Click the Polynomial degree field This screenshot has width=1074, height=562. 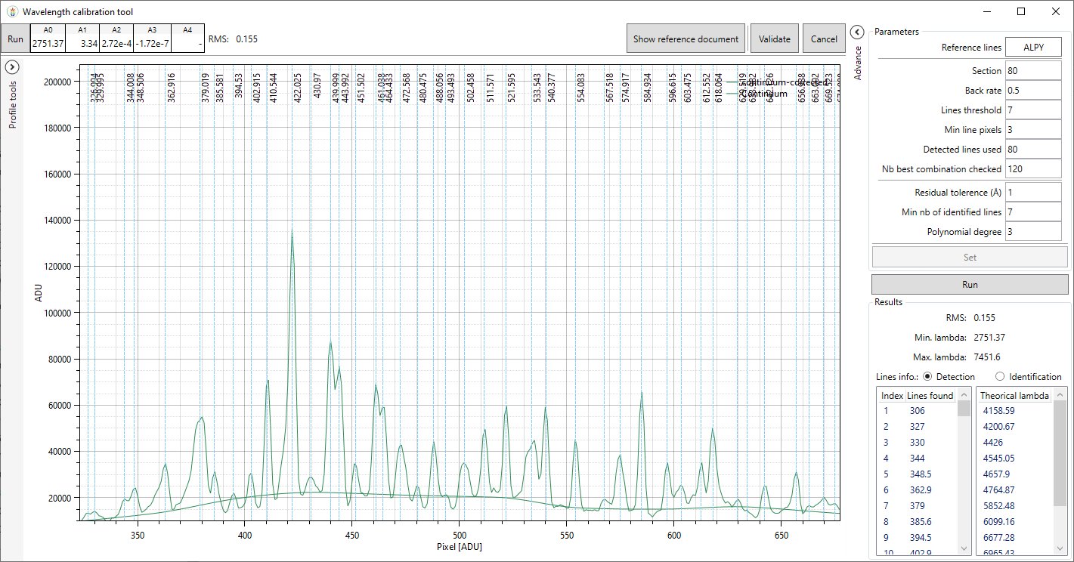[x=1033, y=232]
